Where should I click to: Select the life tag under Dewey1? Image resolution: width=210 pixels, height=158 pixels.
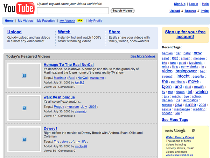click(x=84, y=142)
